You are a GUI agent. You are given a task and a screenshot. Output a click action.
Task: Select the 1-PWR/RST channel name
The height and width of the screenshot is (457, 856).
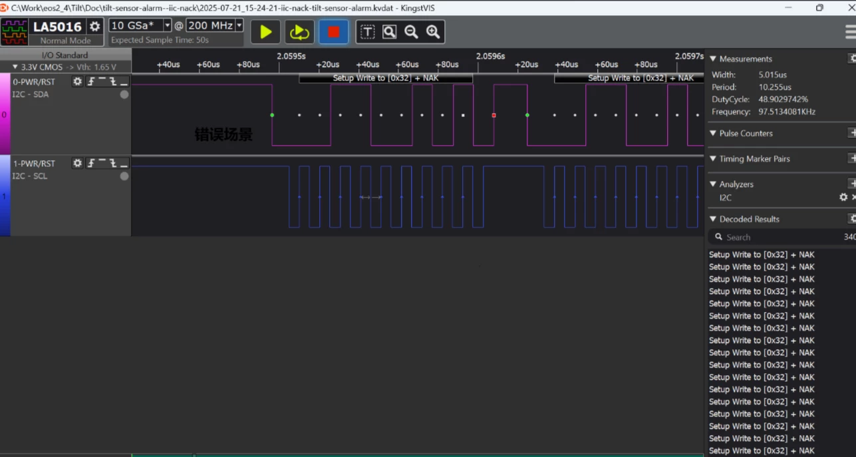point(35,164)
